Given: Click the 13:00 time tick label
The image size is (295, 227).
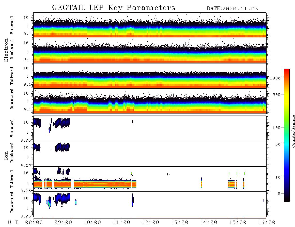Looking at the screenshot, I should click(x=180, y=222).
